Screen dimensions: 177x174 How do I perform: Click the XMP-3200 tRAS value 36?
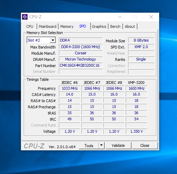coord(136,113)
